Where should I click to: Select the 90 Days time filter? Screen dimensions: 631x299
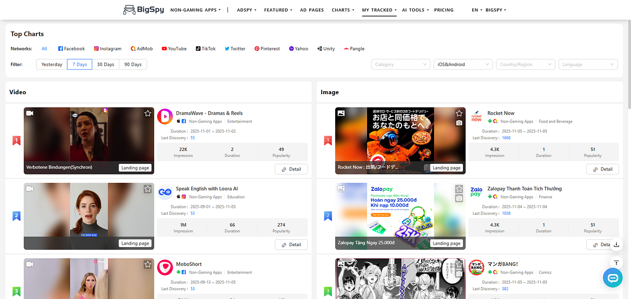point(133,64)
